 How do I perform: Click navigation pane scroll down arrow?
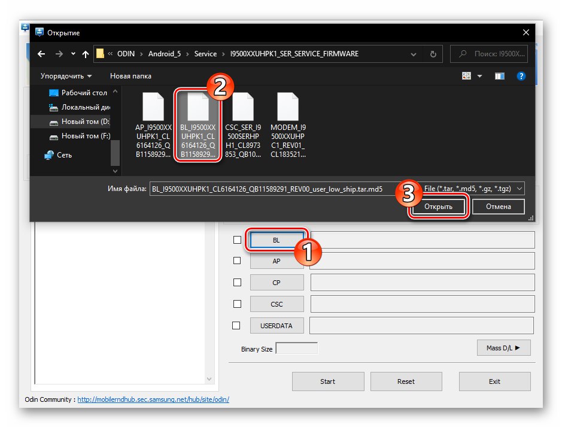[x=115, y=171]
